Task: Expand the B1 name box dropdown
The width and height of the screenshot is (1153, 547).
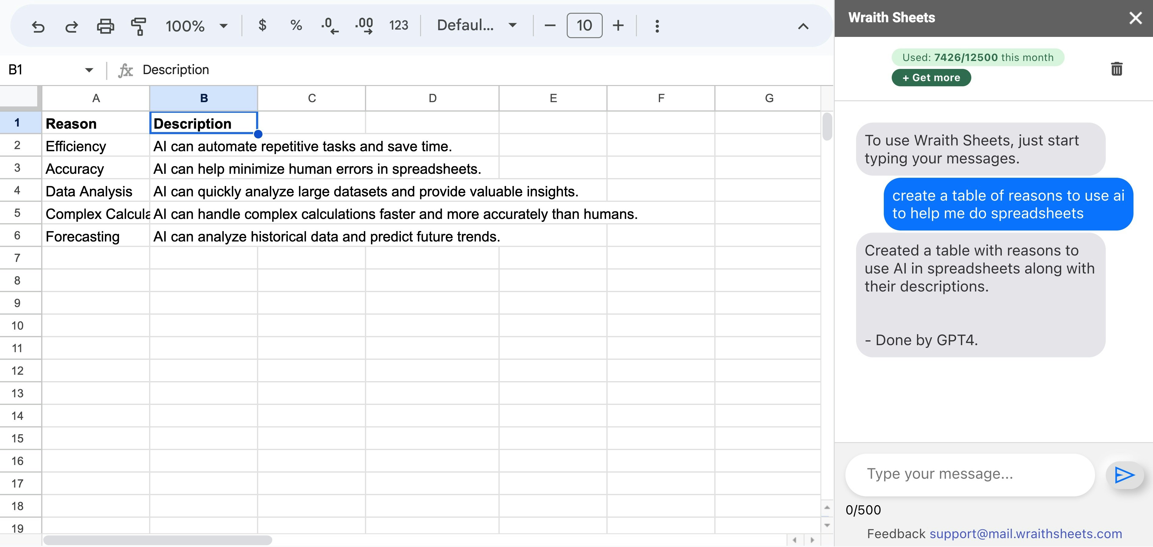Action: click(89, 70)
